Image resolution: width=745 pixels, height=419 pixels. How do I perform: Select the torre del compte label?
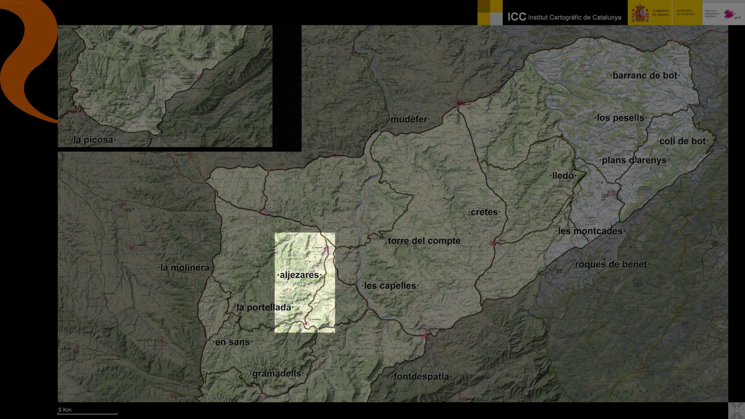(x=424, y=241)
